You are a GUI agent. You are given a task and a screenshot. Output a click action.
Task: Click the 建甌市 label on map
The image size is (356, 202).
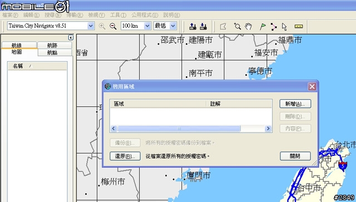[210, 55]
